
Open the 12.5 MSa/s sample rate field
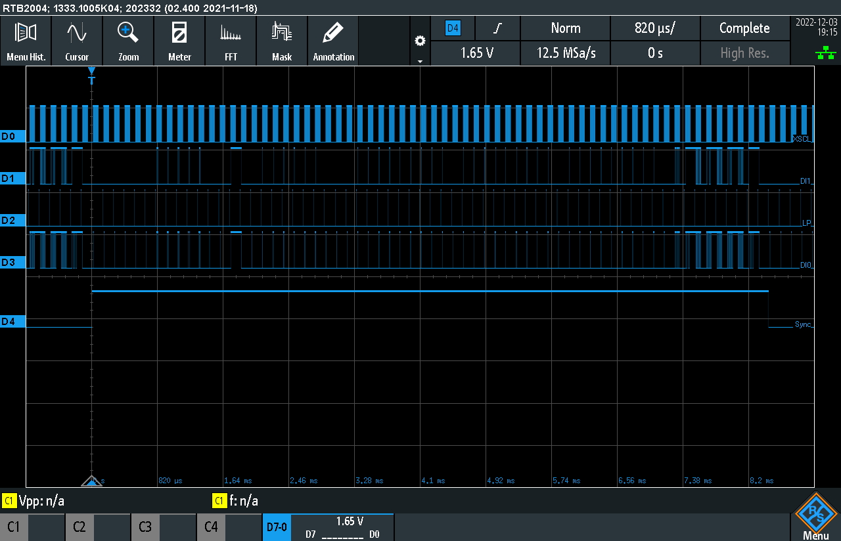pyautogui.click(x=565, y=53)
